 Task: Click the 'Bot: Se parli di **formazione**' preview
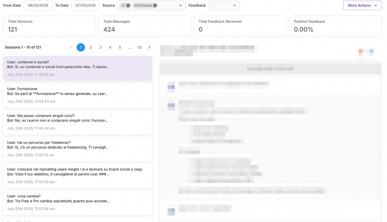pyautogui.click(x=58, y=93)
